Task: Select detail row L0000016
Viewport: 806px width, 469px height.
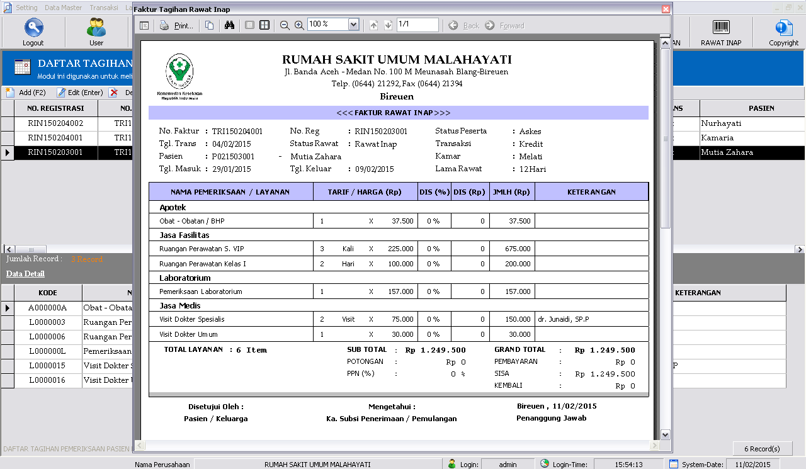Action: [48, 380]
